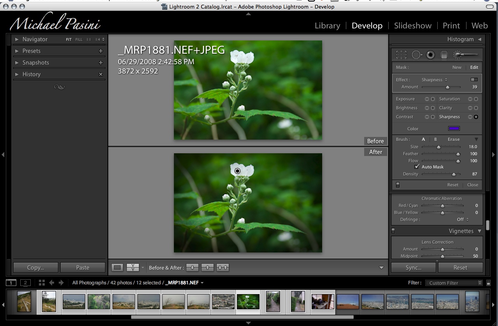Toggle the adjustment brush panel switch

398,185
